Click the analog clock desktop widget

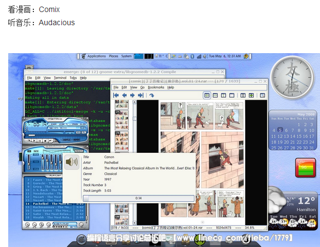point(293,77)
